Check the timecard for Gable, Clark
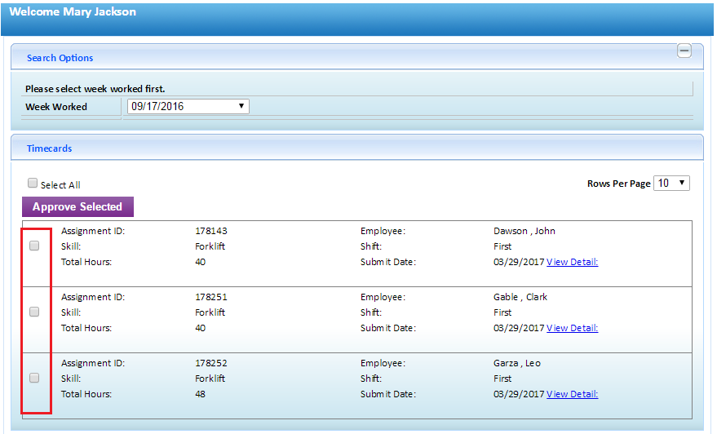Viewport: 717px width, 434px height. (x=34, y=312)
